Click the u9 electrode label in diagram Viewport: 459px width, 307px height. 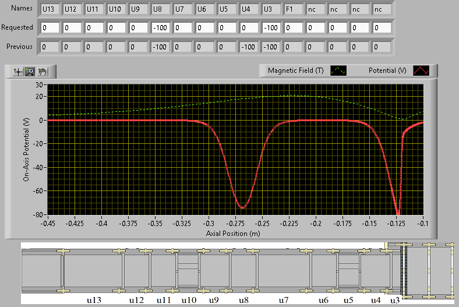[214, 300]
